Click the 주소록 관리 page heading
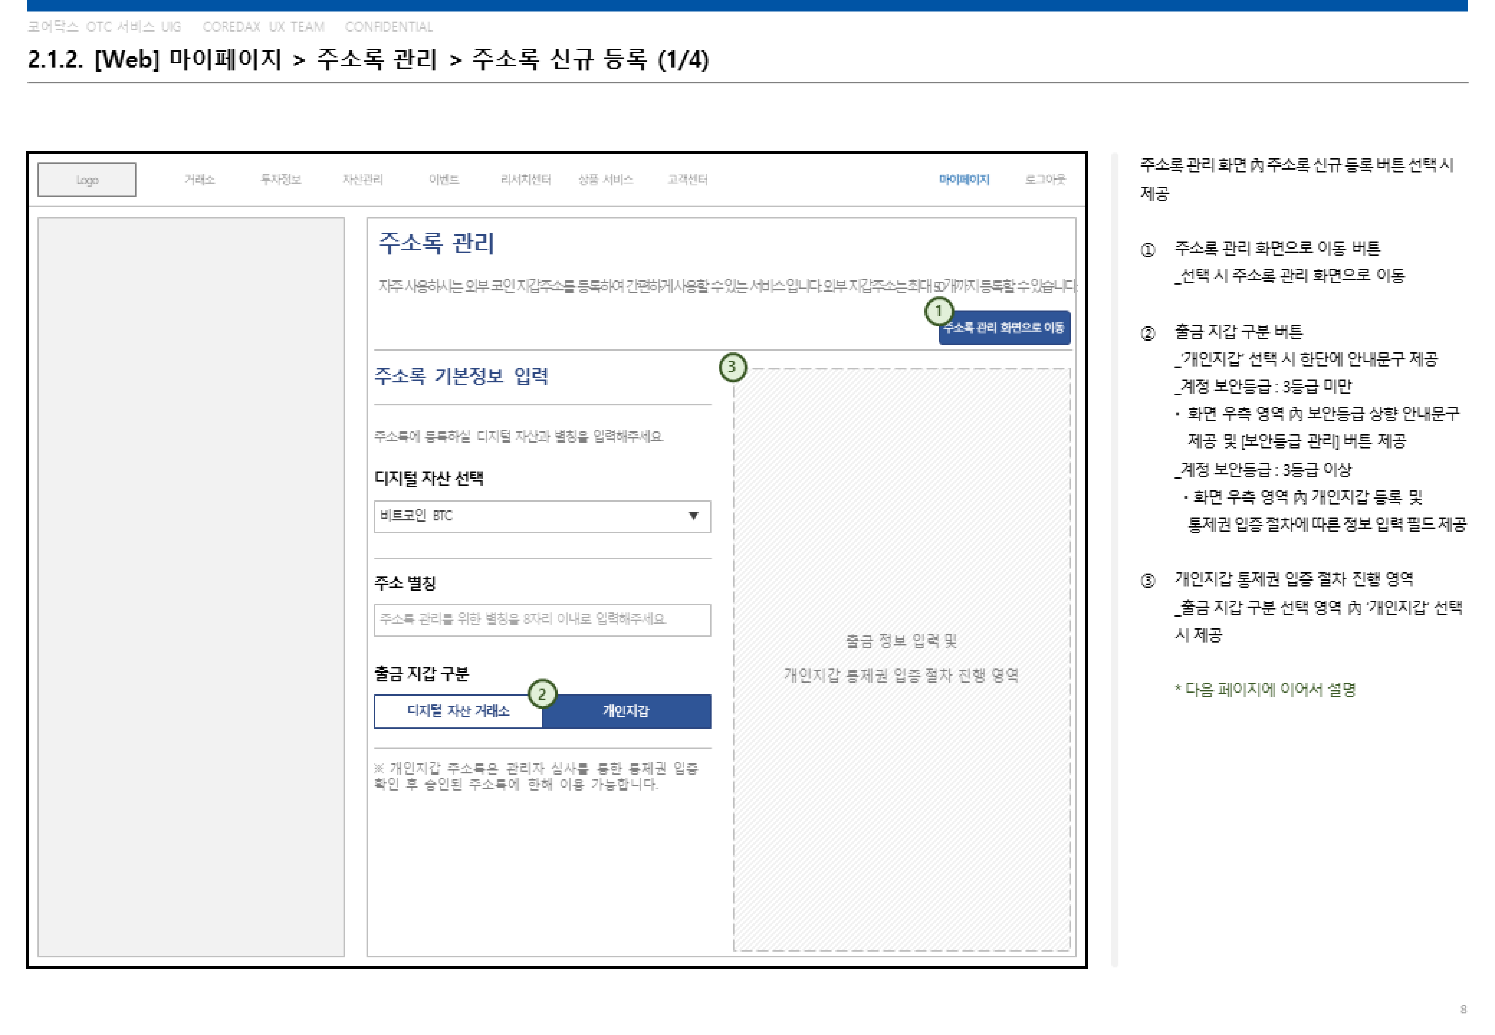1495x1035 pixels. 436,244
